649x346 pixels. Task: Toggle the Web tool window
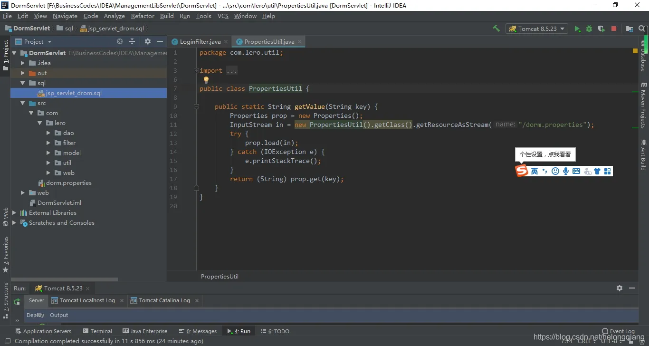5,217
